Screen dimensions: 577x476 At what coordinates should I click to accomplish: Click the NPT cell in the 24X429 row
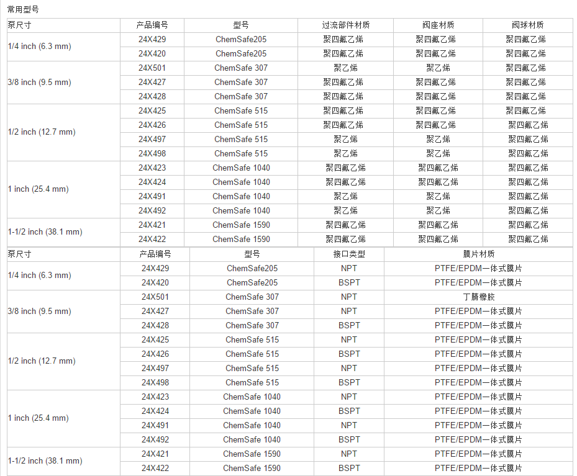[x=349, y=268]
